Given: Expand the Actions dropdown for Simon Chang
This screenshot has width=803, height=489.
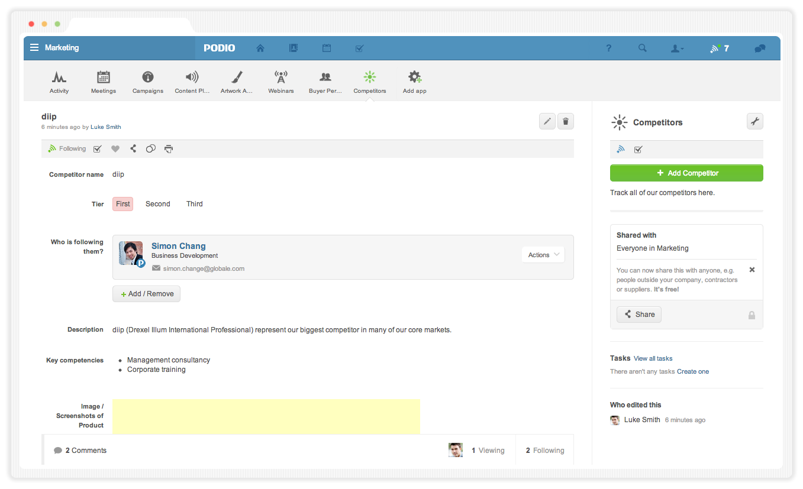Looking at the screenshot, I should click(x=543, y=255).
